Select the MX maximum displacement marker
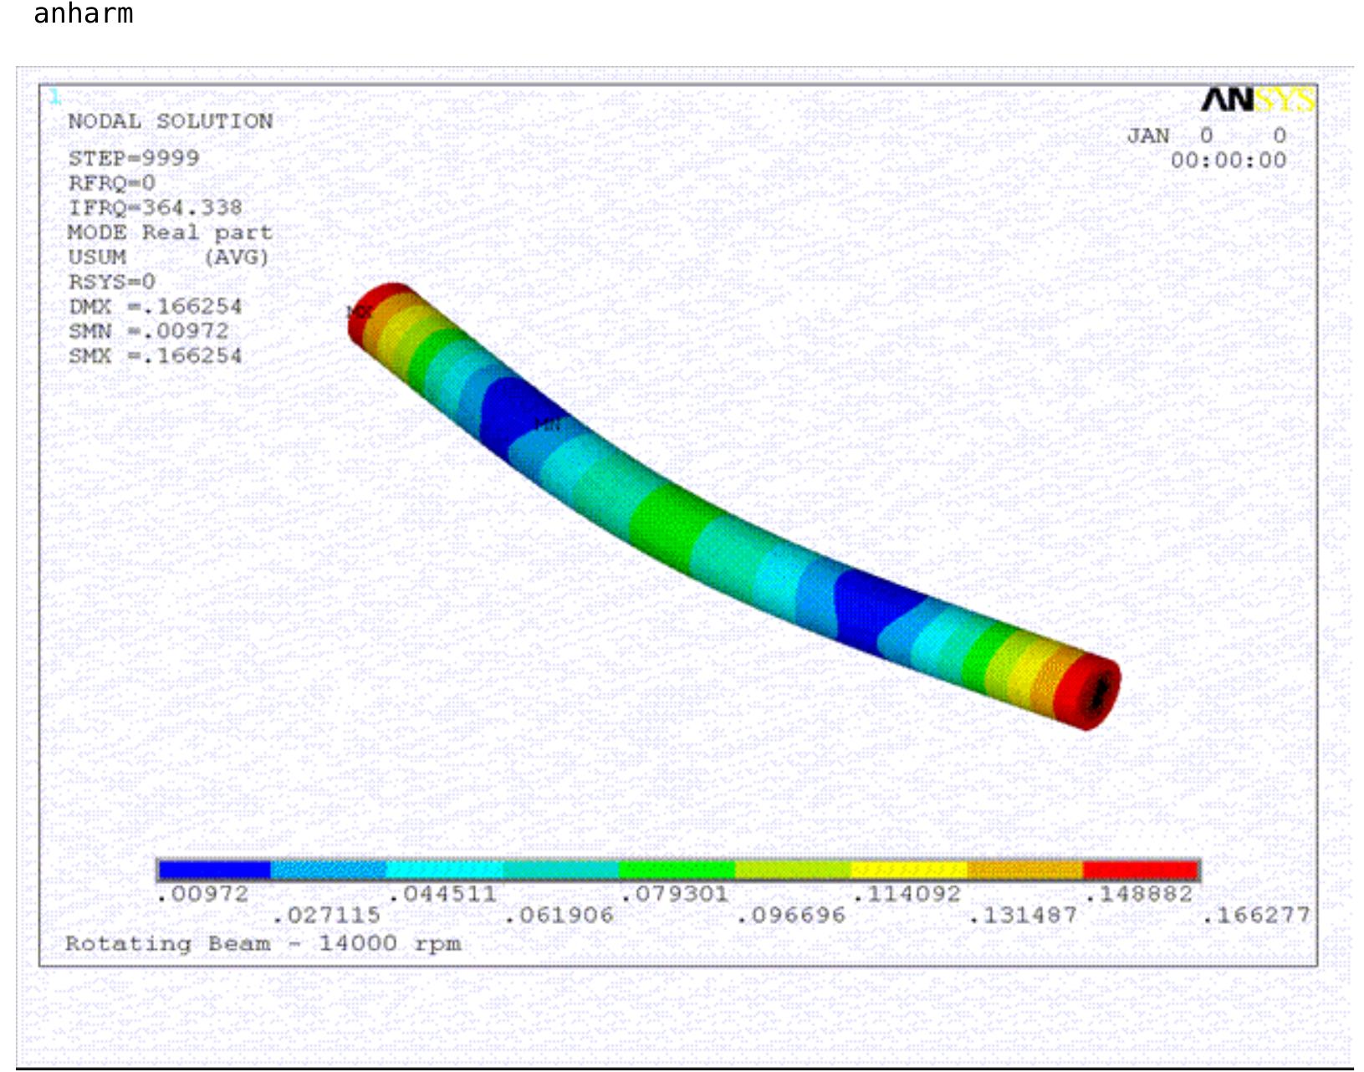Image resolution: width=1364 pixels, height=1072 pixels. (360, 313)
